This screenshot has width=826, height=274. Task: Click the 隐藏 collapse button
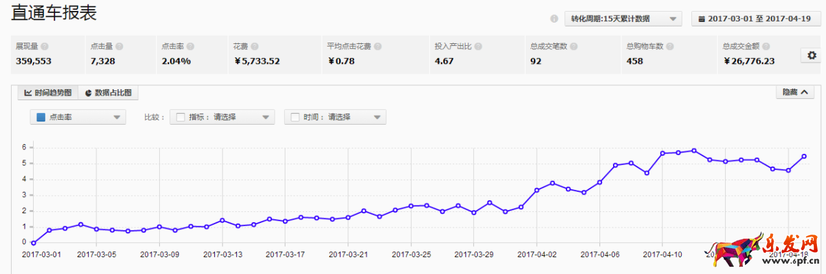pyautogui.click(x=795, y=92)
